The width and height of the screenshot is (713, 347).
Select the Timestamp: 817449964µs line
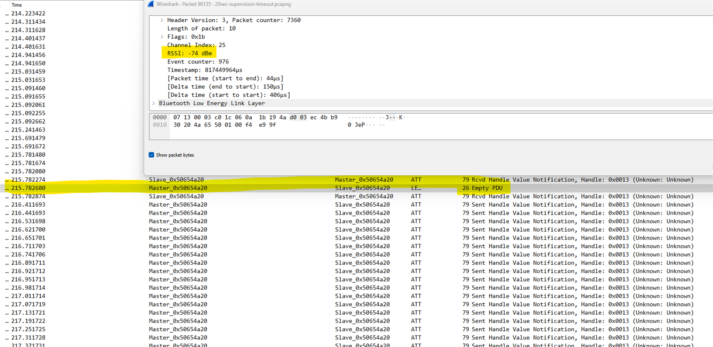[204, 70]
